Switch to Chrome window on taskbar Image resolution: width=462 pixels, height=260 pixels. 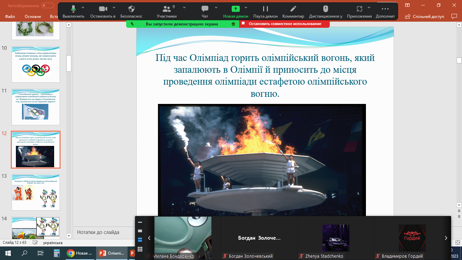(x=80, y=253)
